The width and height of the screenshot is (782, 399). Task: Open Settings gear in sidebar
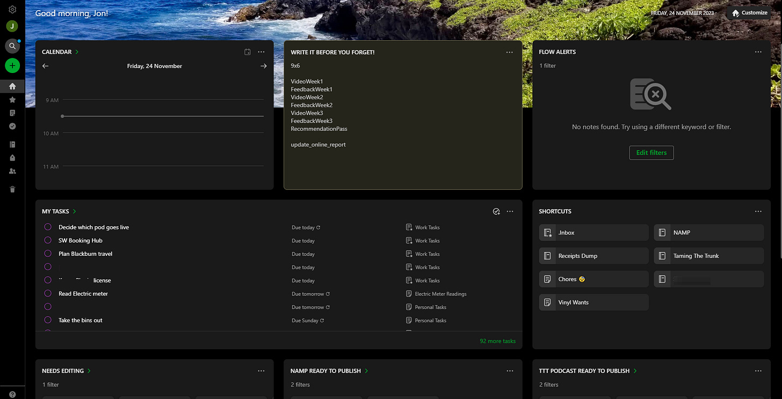coord(12,10)
